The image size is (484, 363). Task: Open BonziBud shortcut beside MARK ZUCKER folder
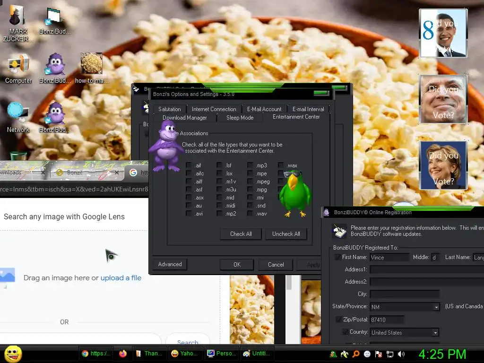tap(54, 21)
